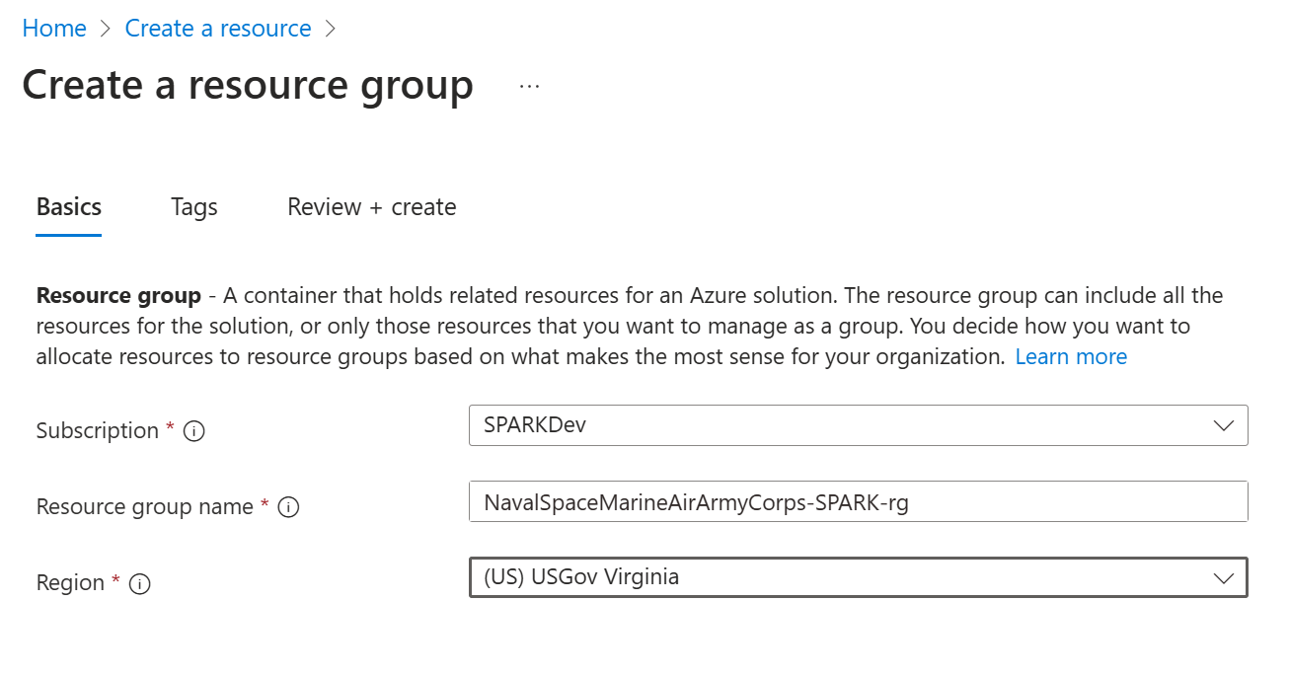The width and height of the screenshot is (1289, 676).
Task: Click the Subscription info icon
Action: (194, 431)
